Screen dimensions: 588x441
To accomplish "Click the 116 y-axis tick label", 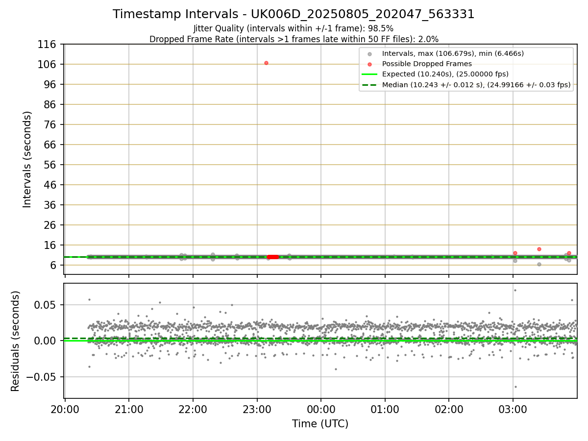I will click(x=48, y=45).
